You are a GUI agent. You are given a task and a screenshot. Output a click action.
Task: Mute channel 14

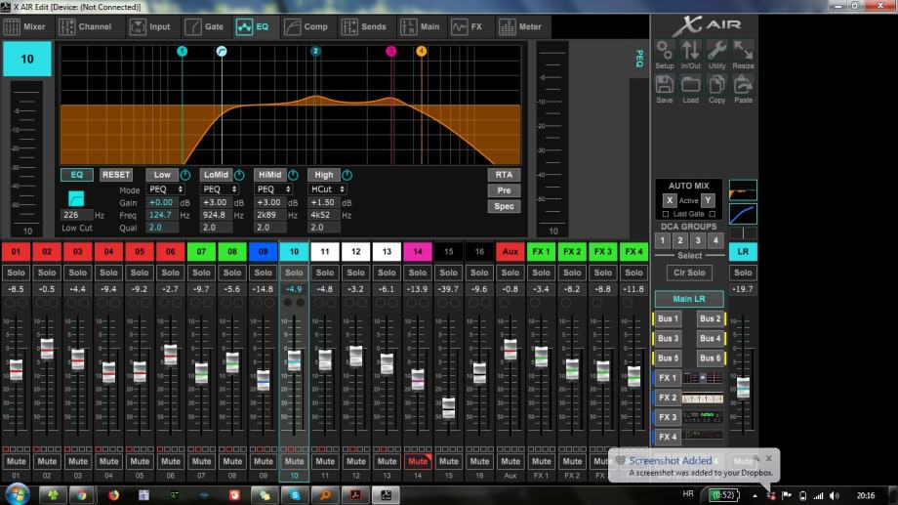click(418, 461)
